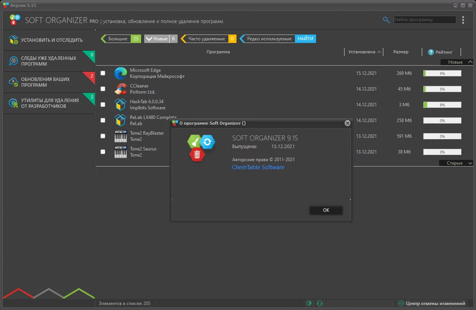
Task: Click the Microsoft Edge program icon
Action: point(121,73)
